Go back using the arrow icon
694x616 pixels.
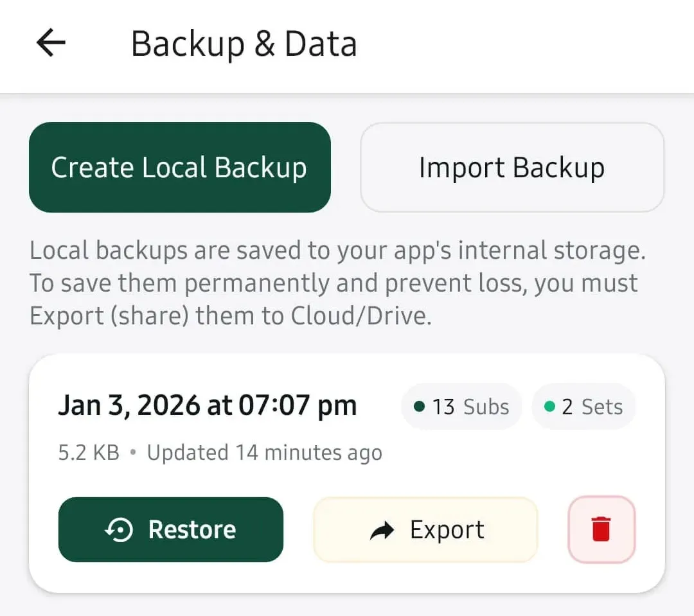(x=51, y=43)
